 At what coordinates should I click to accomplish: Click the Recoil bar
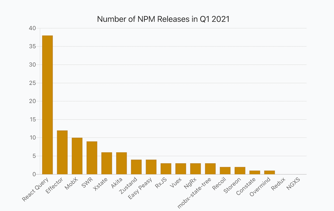pyautogui.click(x=225, y=171)
